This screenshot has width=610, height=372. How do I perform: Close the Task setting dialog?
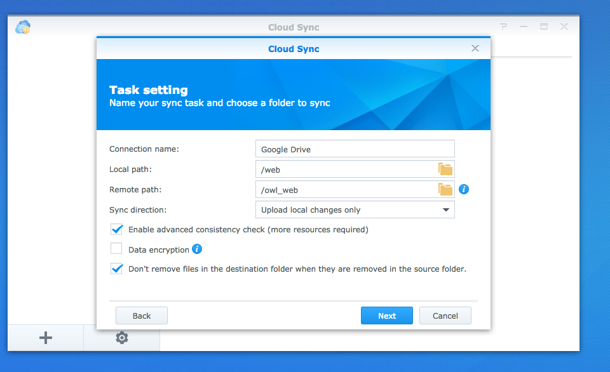(x=475, y=48)
